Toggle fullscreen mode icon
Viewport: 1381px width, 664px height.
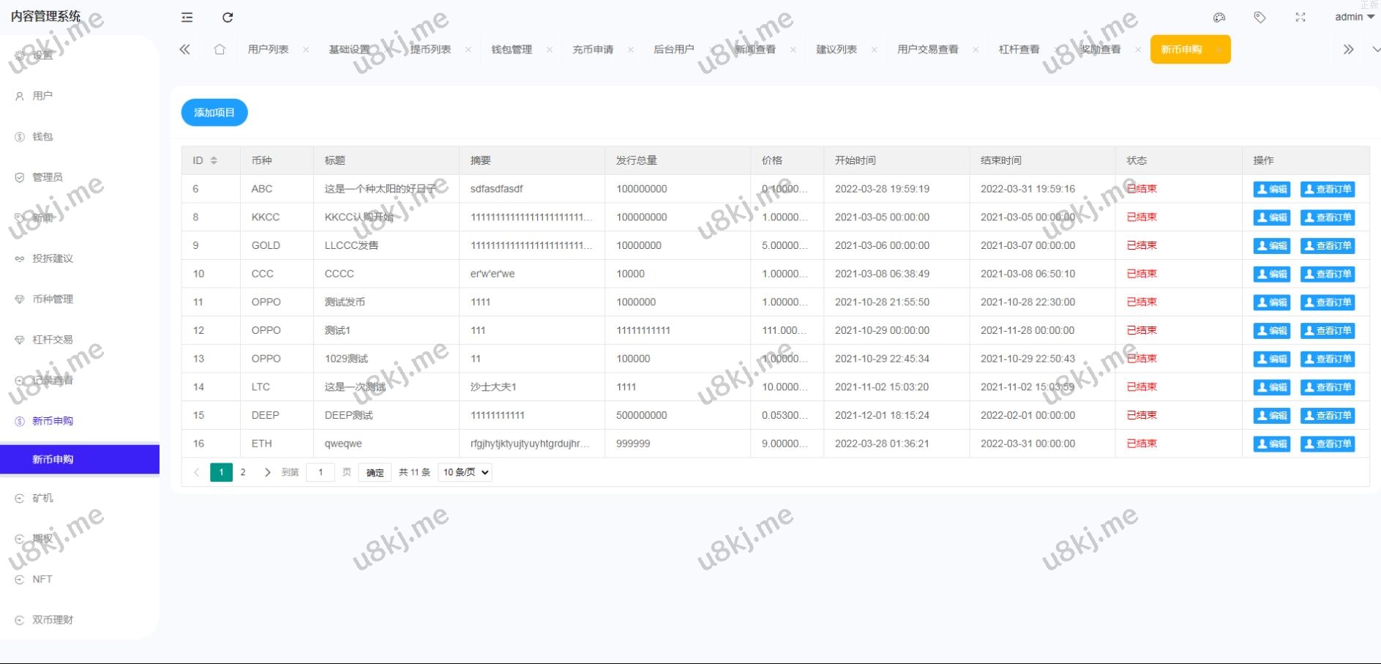click(x=1300, y=18)
